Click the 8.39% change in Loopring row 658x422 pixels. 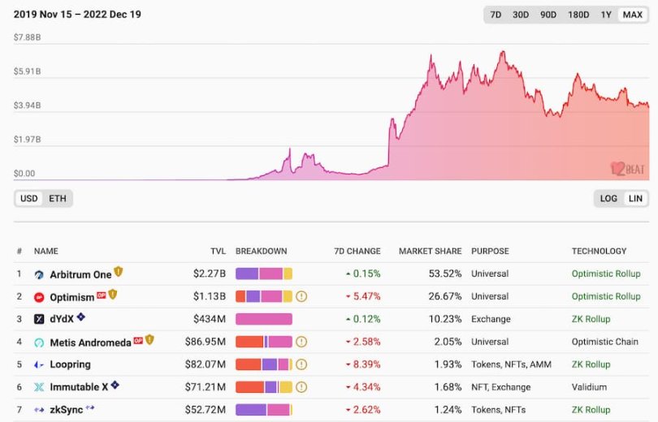tap(363, 364)
